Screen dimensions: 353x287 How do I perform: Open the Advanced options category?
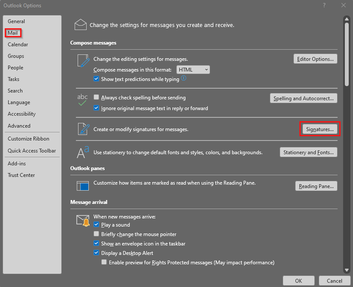[x=19, y=126]
